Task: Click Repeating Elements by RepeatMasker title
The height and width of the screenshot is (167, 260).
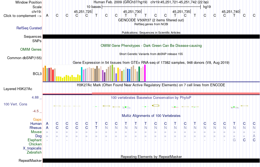Action: click(x=151, y=157)
